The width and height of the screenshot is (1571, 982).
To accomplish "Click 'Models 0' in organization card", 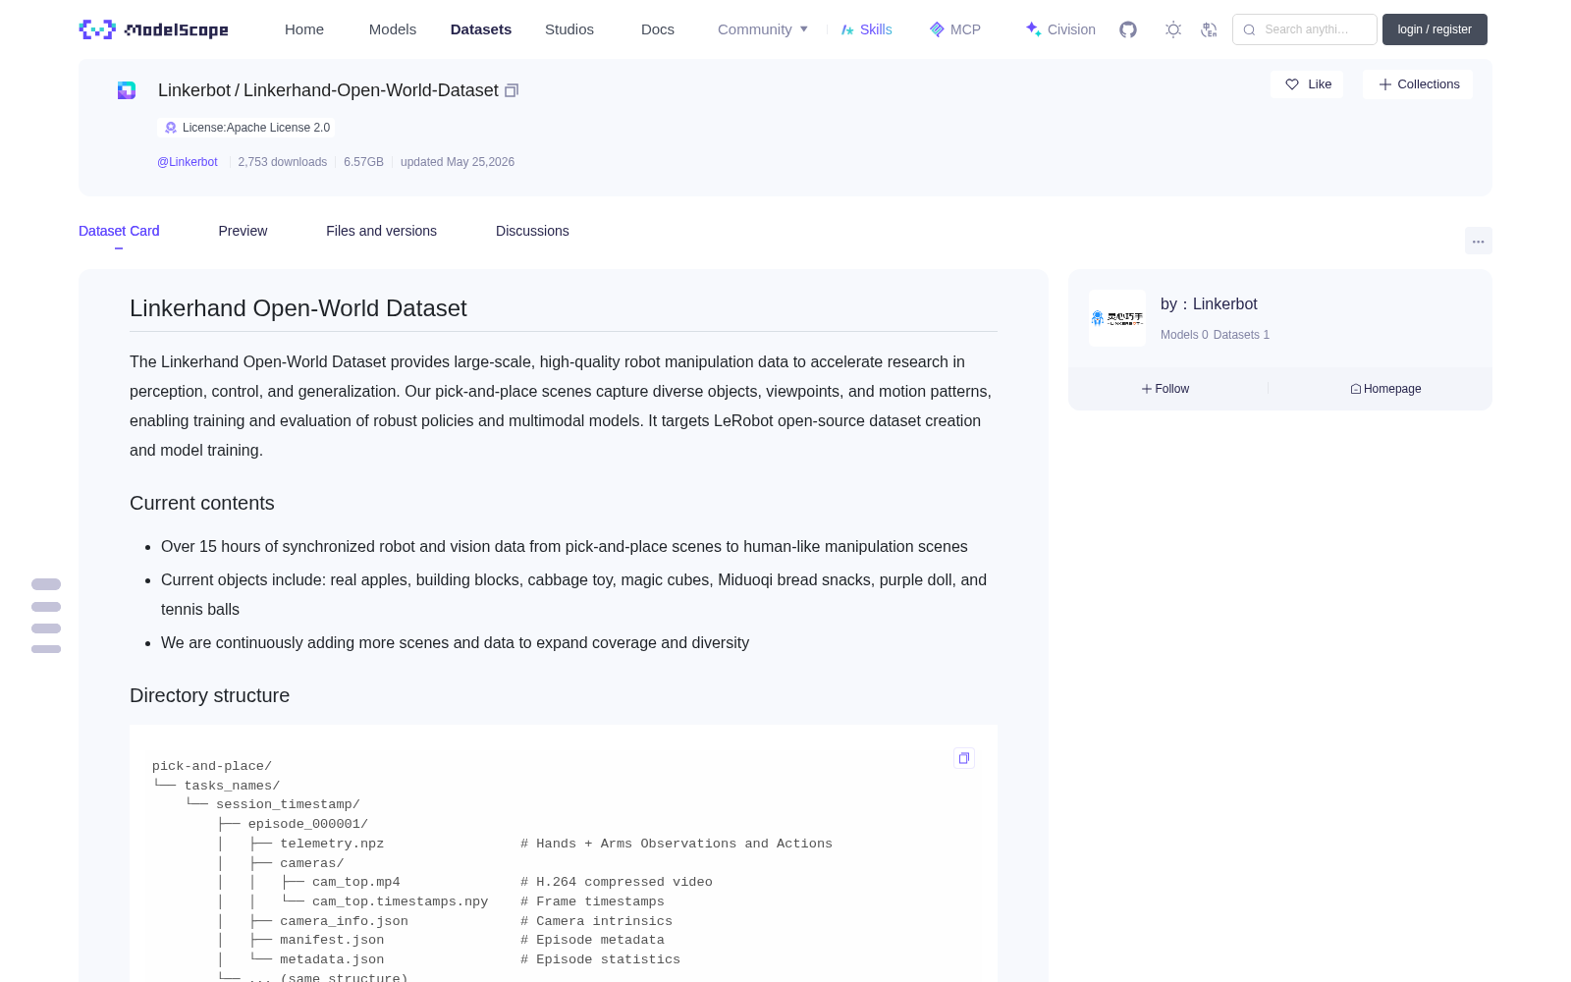I will coord(1184,335).
